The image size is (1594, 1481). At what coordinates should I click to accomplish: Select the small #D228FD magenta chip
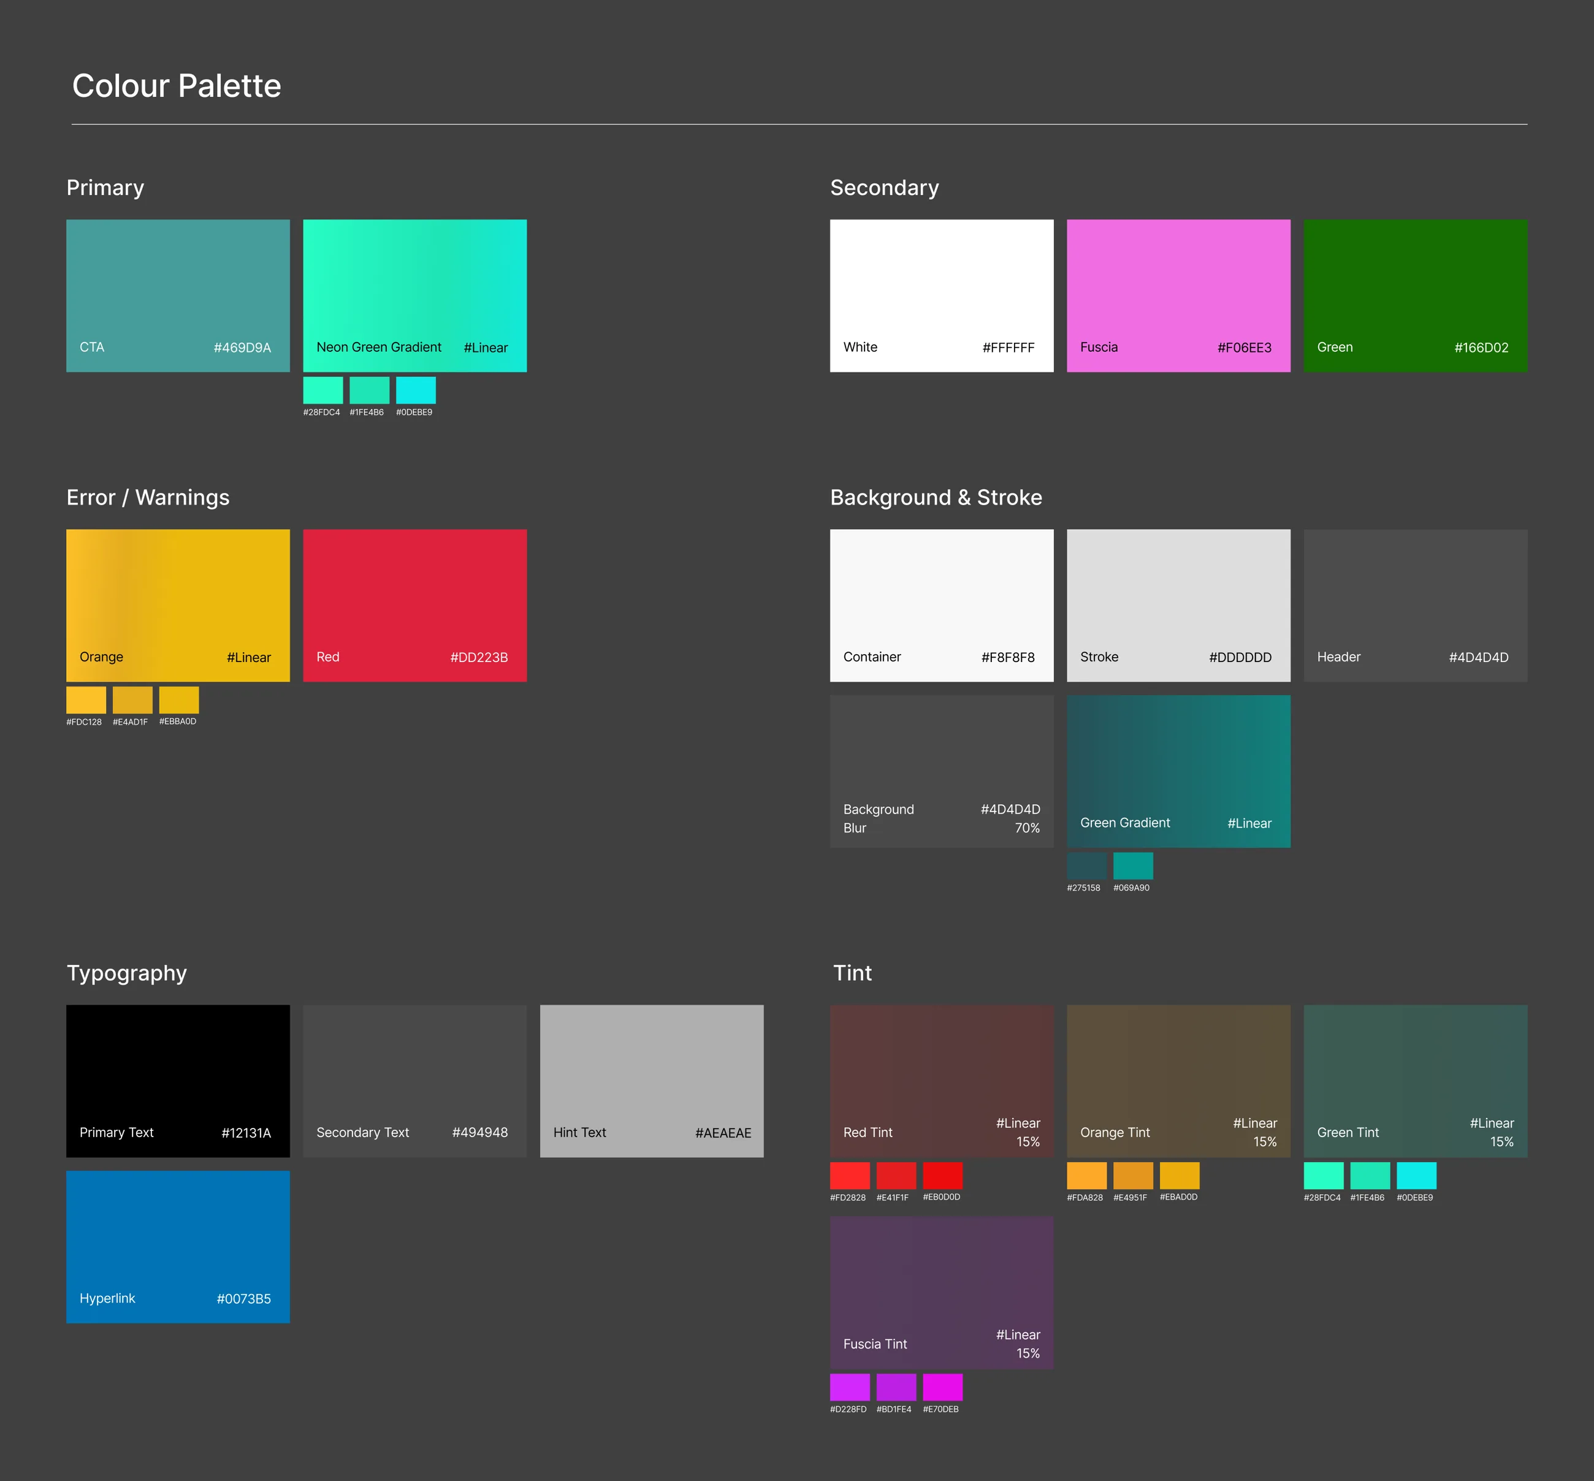pos(850,1387)
